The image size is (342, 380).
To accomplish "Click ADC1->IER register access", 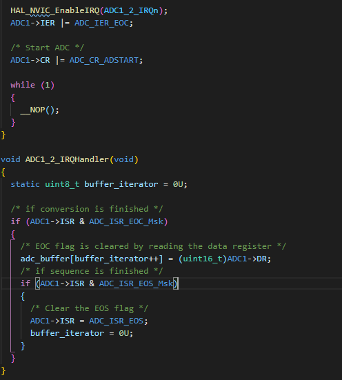I will 32,23.
